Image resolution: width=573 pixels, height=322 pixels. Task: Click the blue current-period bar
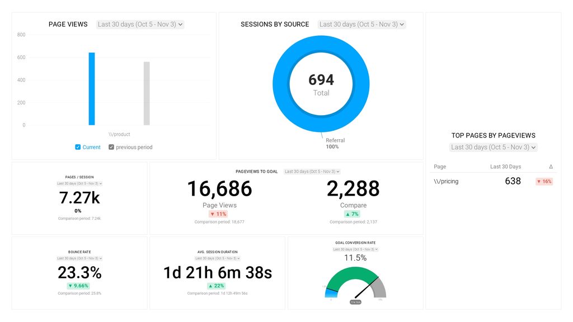(x=92, y=89)
